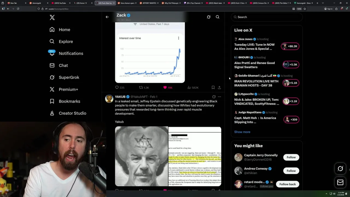Click the search magnifier in the profile header
This screenshot has height=197, width=350.
click(218, 17)
